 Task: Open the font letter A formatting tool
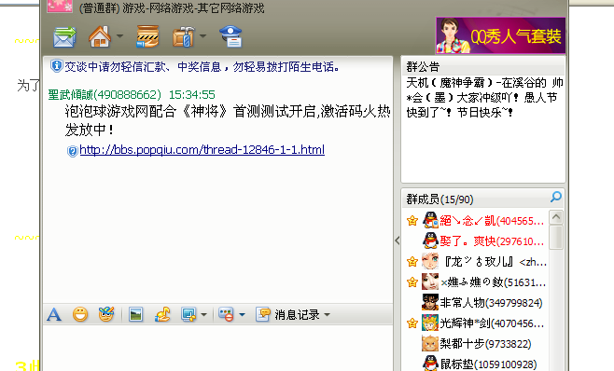(x=54, y=315)
